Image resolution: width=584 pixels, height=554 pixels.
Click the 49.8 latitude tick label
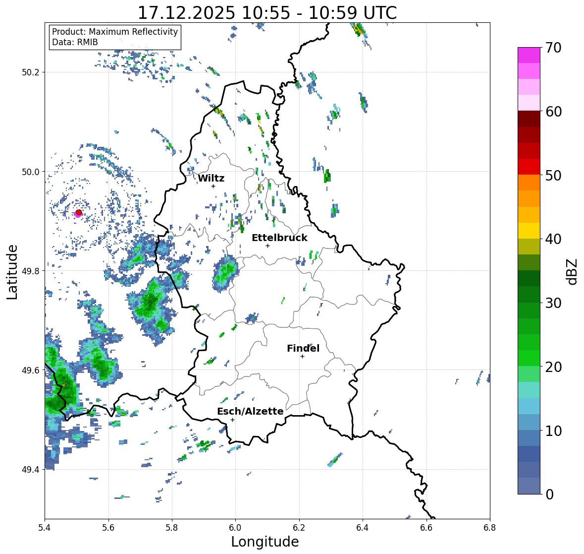tap(31, 271)
